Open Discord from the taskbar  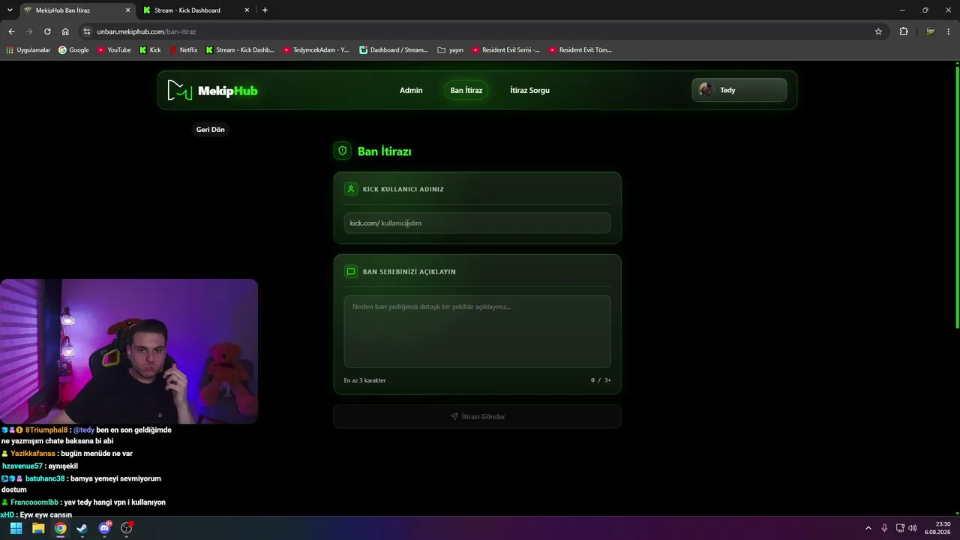(x=104, y=528)
